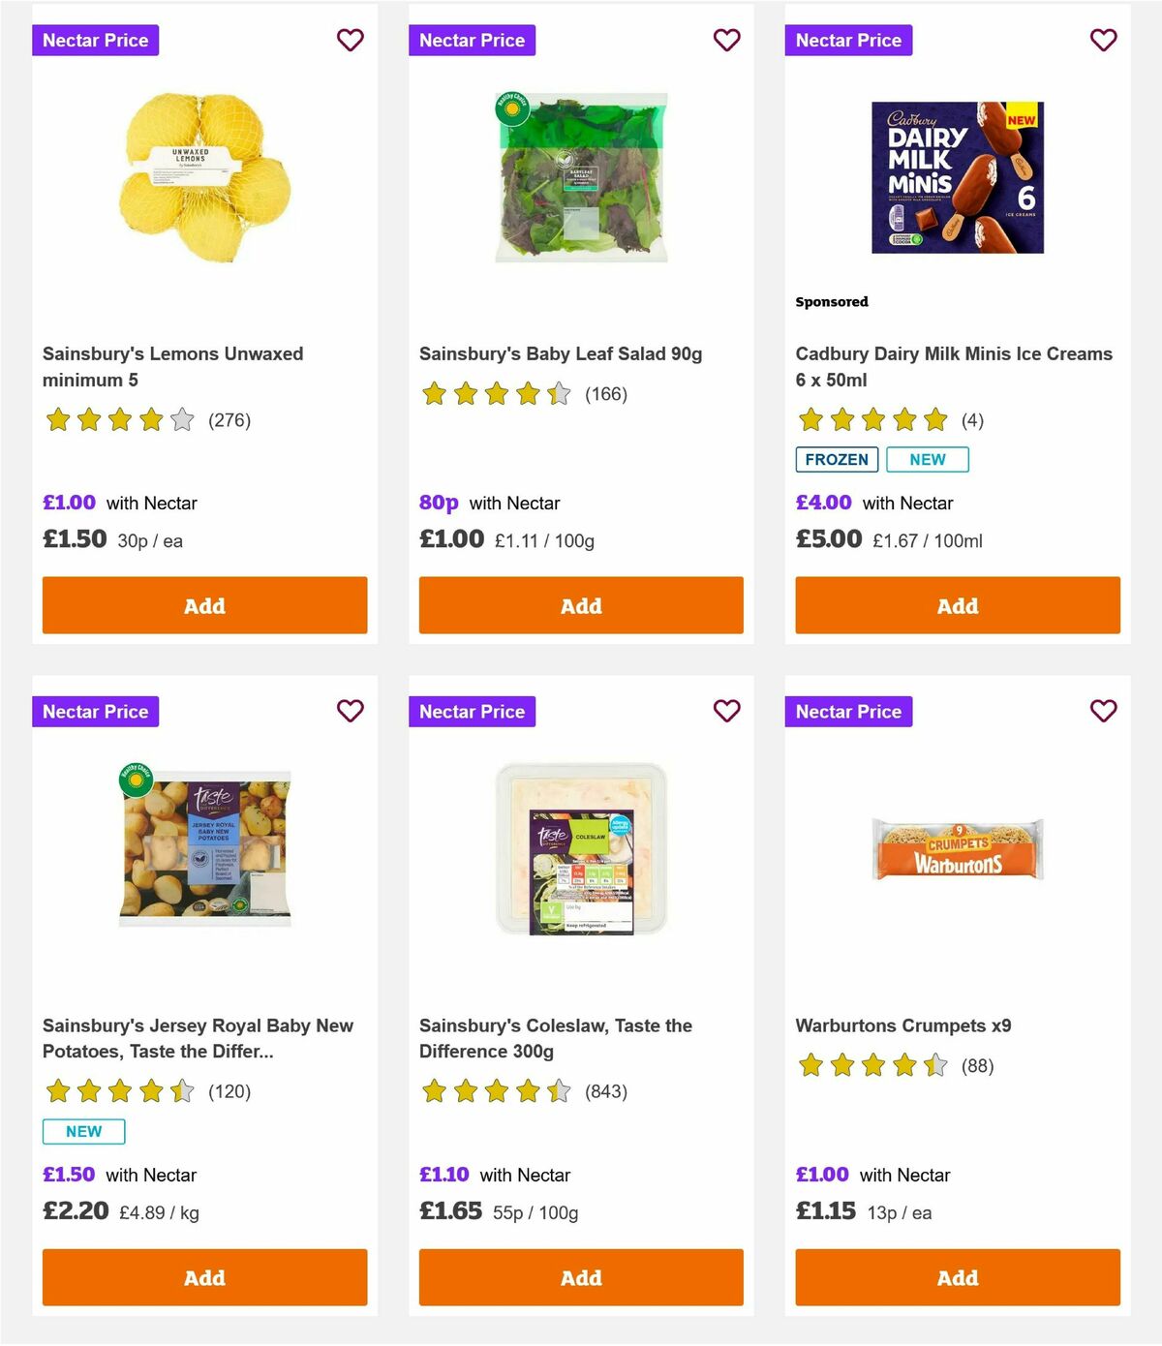Viewport: 1162px width, 1346px height.
Task: Click the star rating for the unwaxed lemons
Action: [x=120, y=420]
